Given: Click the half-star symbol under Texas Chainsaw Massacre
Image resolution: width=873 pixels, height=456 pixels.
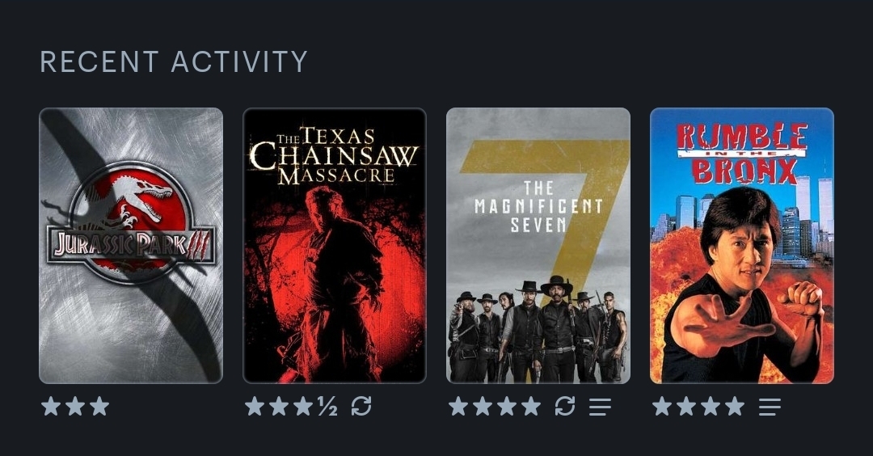Looking at the screenshot, I should click(328, 407).
